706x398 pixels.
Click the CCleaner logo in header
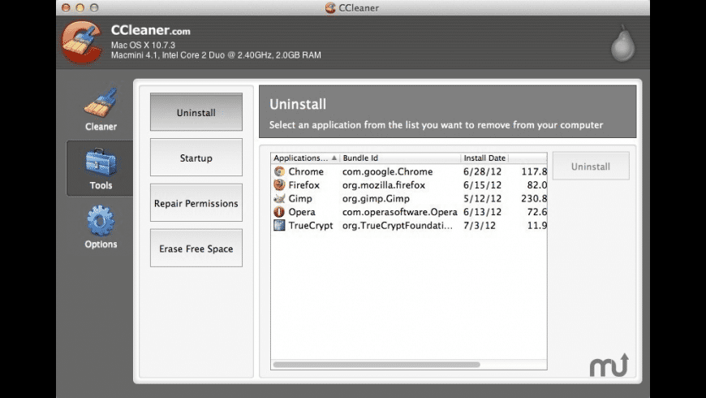(82, 42)
